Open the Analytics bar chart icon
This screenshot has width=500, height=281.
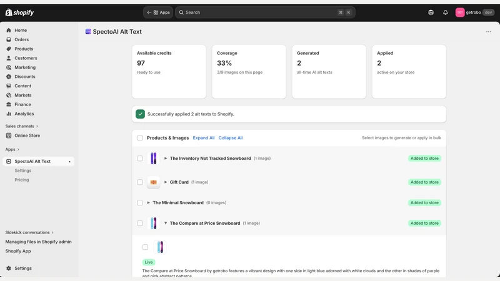9,114
